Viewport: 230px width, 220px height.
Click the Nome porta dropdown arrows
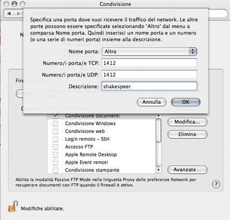[193, 51]
